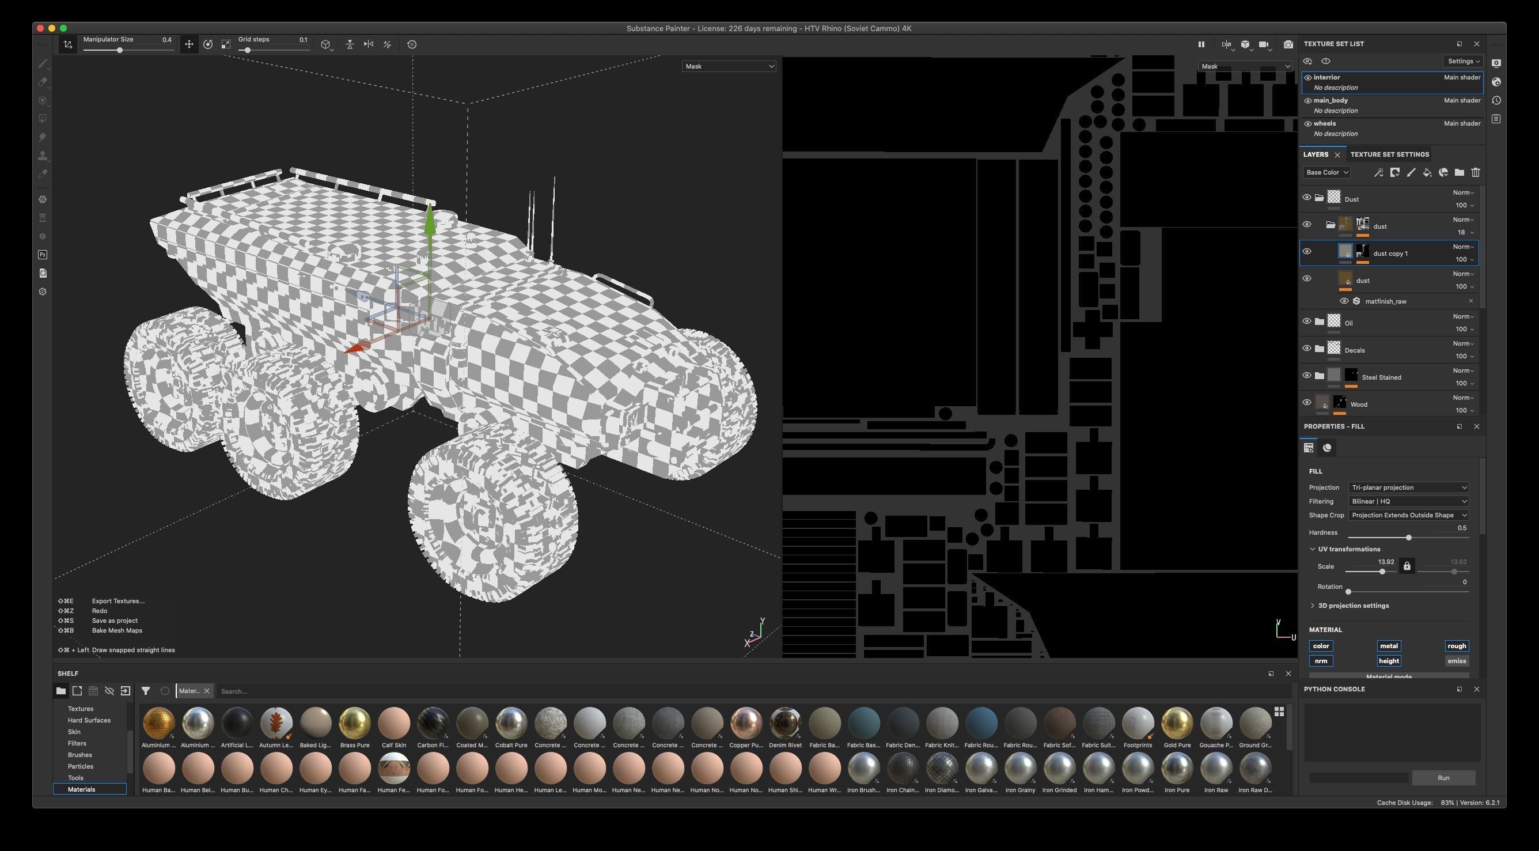Add a fill layer using the bucket icon
Viewport: 1539px width, 851px height.
click(1427, 173)
